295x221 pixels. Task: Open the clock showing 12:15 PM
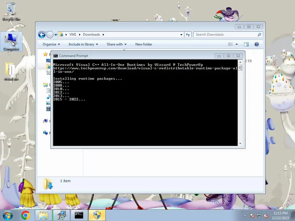pyautogui.click(x=280, y=216)
